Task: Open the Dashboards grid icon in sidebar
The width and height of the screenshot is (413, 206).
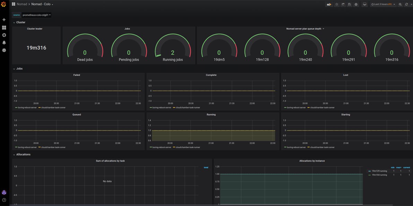Action: pos(4,28)
